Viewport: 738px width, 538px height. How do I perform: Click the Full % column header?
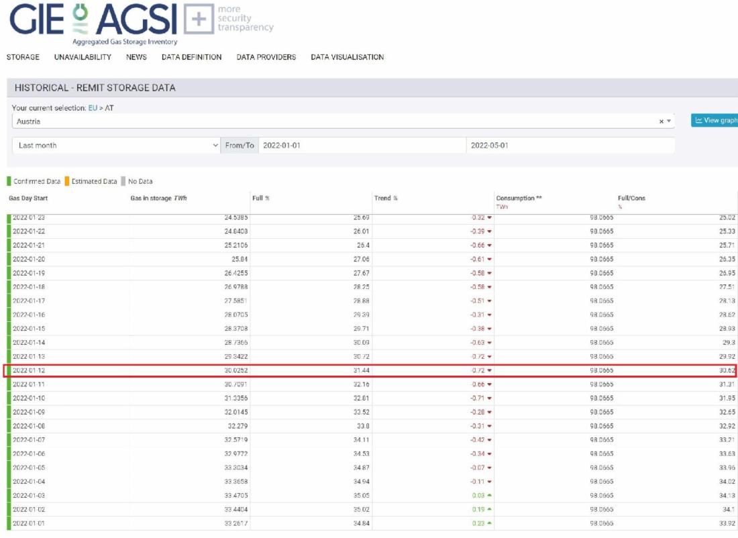[261, 198]
